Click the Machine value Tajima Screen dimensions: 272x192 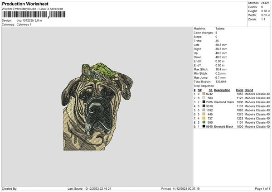pos(220,29)
